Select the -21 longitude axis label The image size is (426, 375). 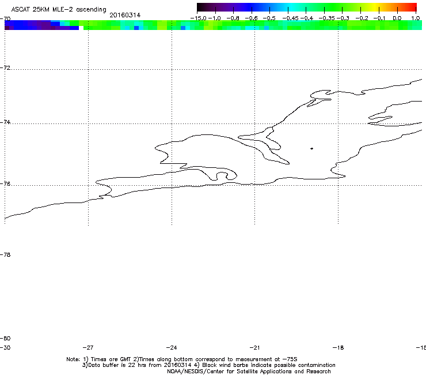(x=254, y=347)
